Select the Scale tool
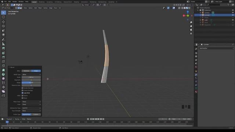The height and width of the screenshot is (132, 235). click(3, 30)
